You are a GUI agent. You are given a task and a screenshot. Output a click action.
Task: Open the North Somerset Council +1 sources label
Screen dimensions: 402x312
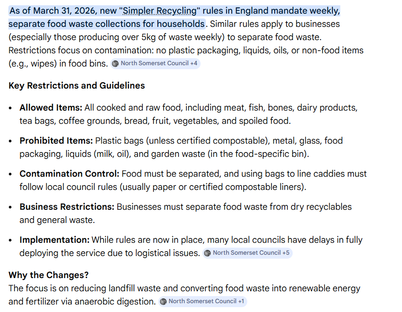point(206,301)
